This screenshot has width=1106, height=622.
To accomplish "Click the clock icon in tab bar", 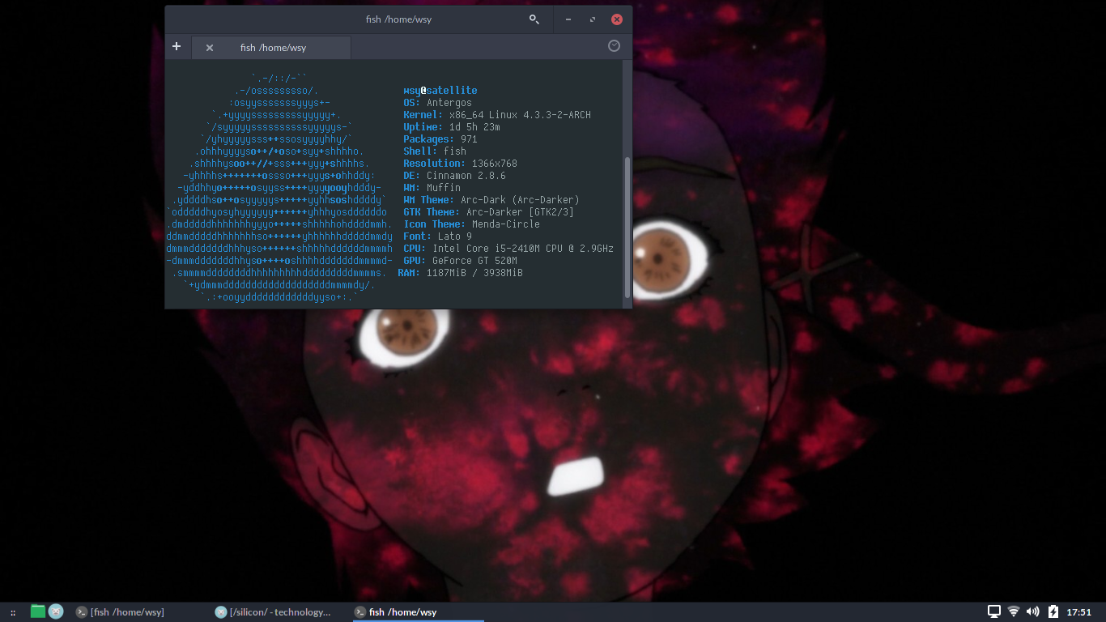I will click(614, 46).
